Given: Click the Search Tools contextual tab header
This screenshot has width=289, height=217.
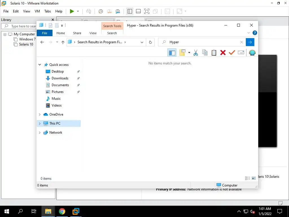Looking at the screenshot, I should [112, 26].
